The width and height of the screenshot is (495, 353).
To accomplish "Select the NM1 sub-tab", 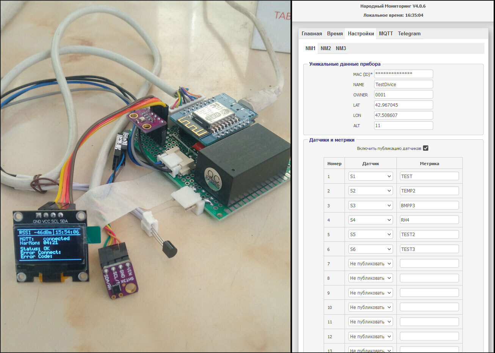I will pyautogui.click(x=310, y=48).
